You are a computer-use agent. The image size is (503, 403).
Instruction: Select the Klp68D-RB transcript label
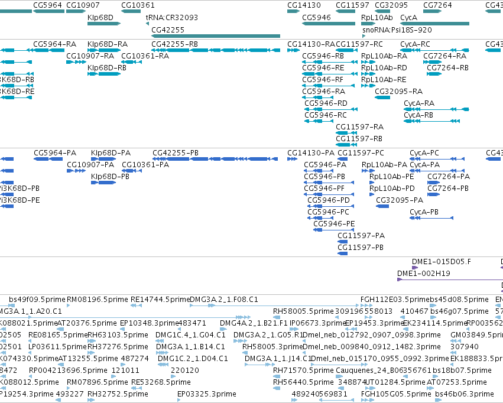point(107,68)
